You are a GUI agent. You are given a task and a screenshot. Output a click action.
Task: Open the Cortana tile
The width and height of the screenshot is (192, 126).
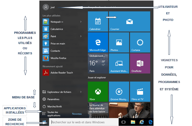pyautogui.click(x=140, y=42)
